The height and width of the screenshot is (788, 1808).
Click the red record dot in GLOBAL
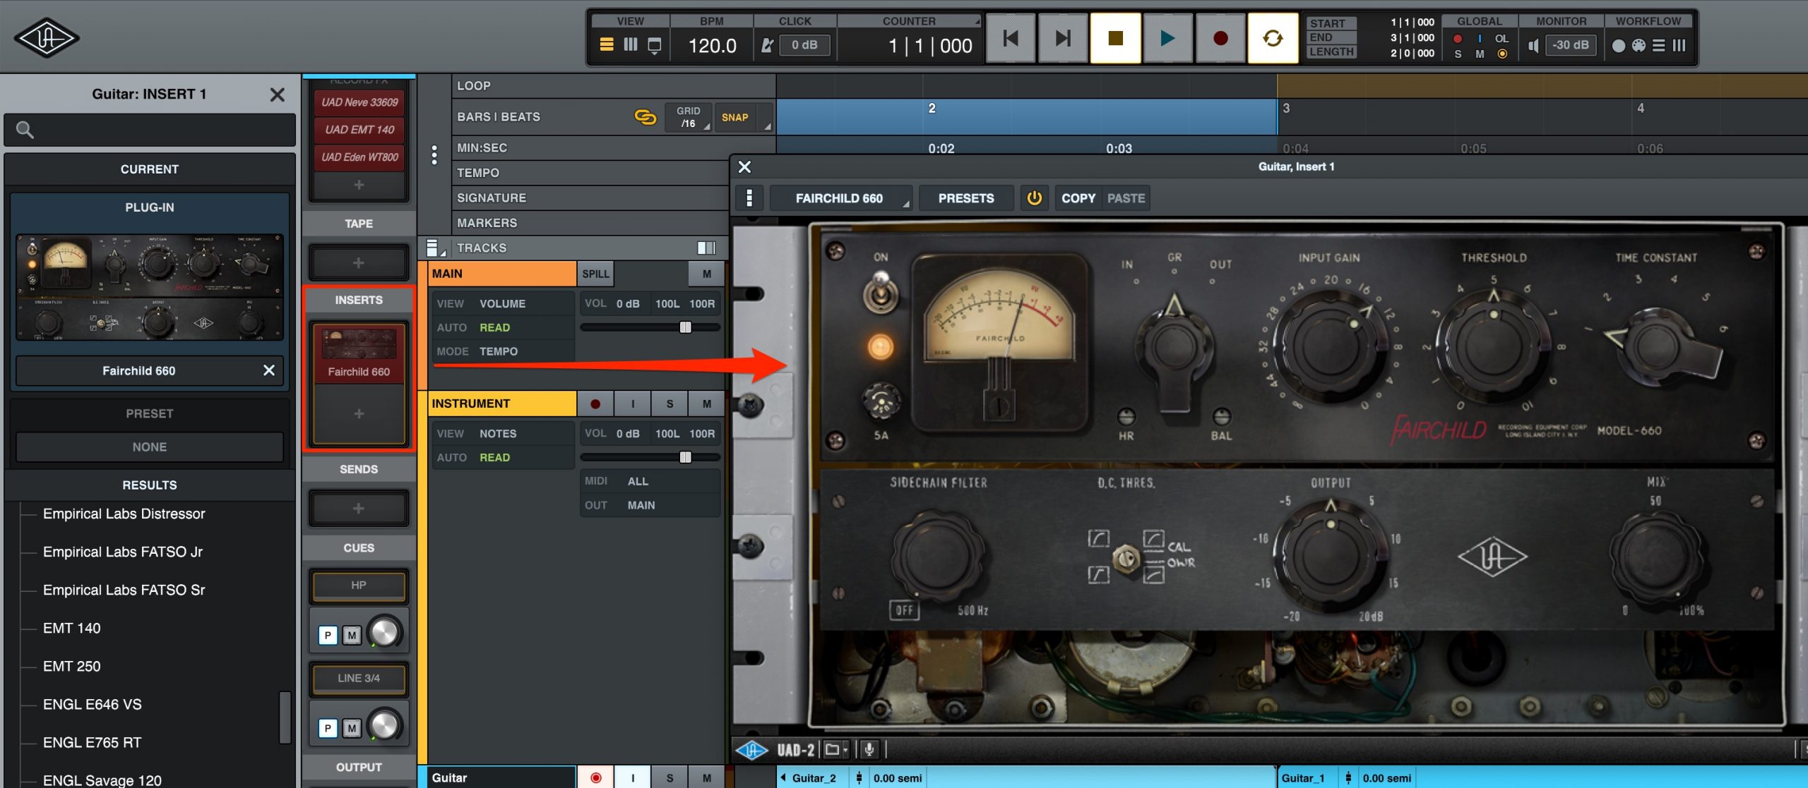point(1457,39)
